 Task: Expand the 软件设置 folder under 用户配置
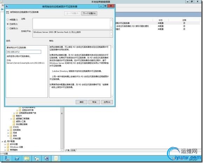tap(5, 144)
